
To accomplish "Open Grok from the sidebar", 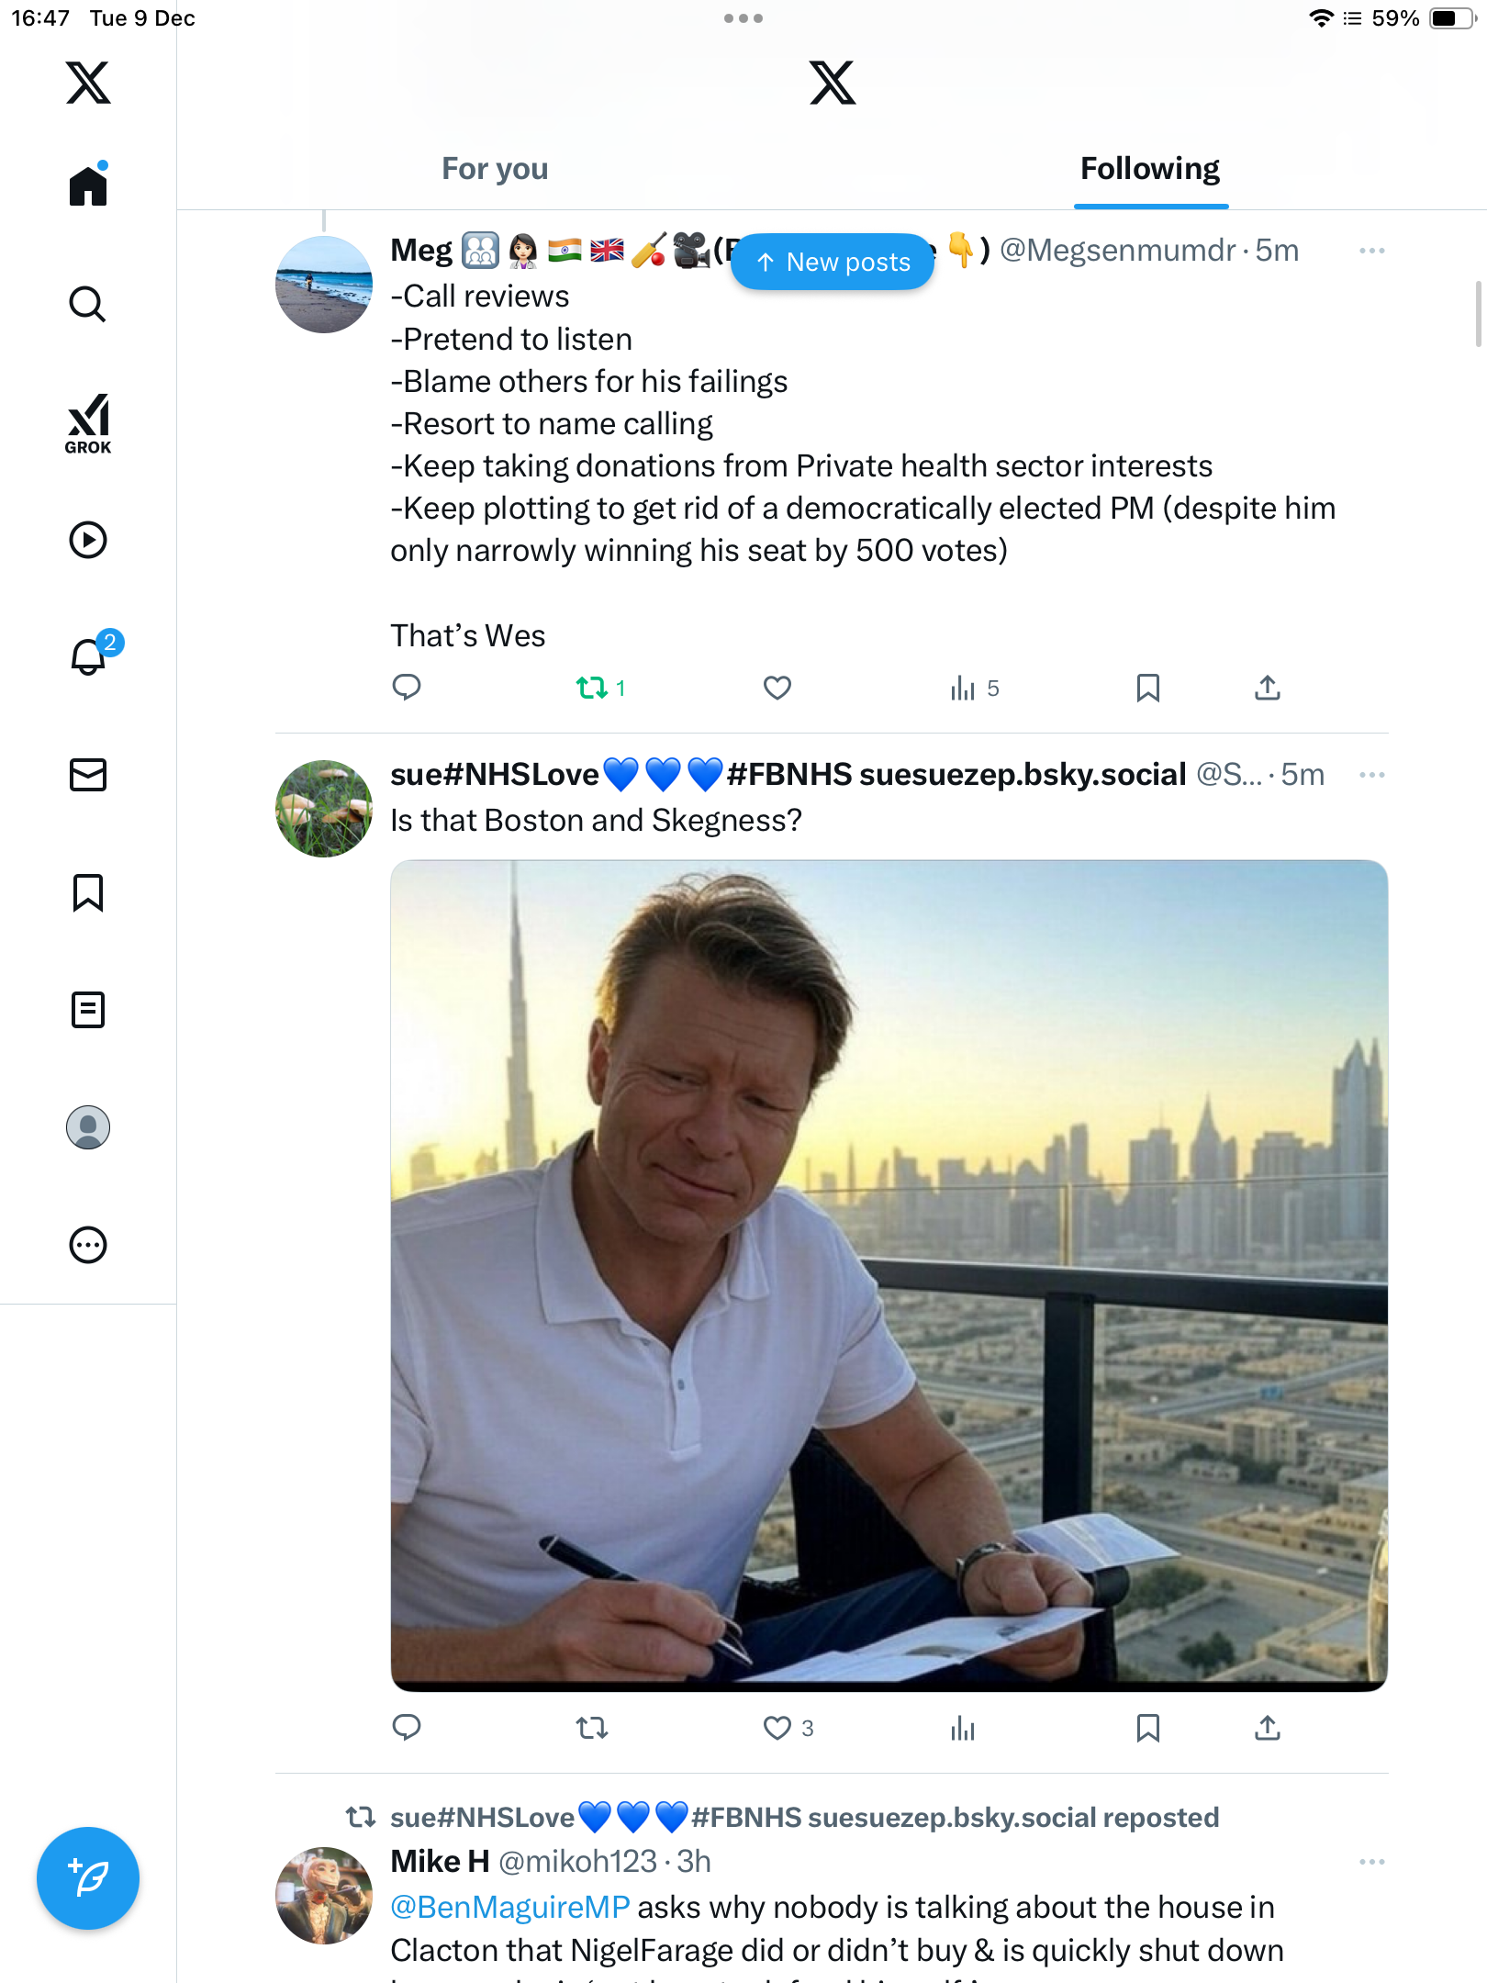I will (88, 423).
